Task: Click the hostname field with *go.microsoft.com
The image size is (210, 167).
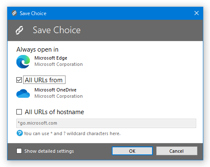Action: coord(106,123)
